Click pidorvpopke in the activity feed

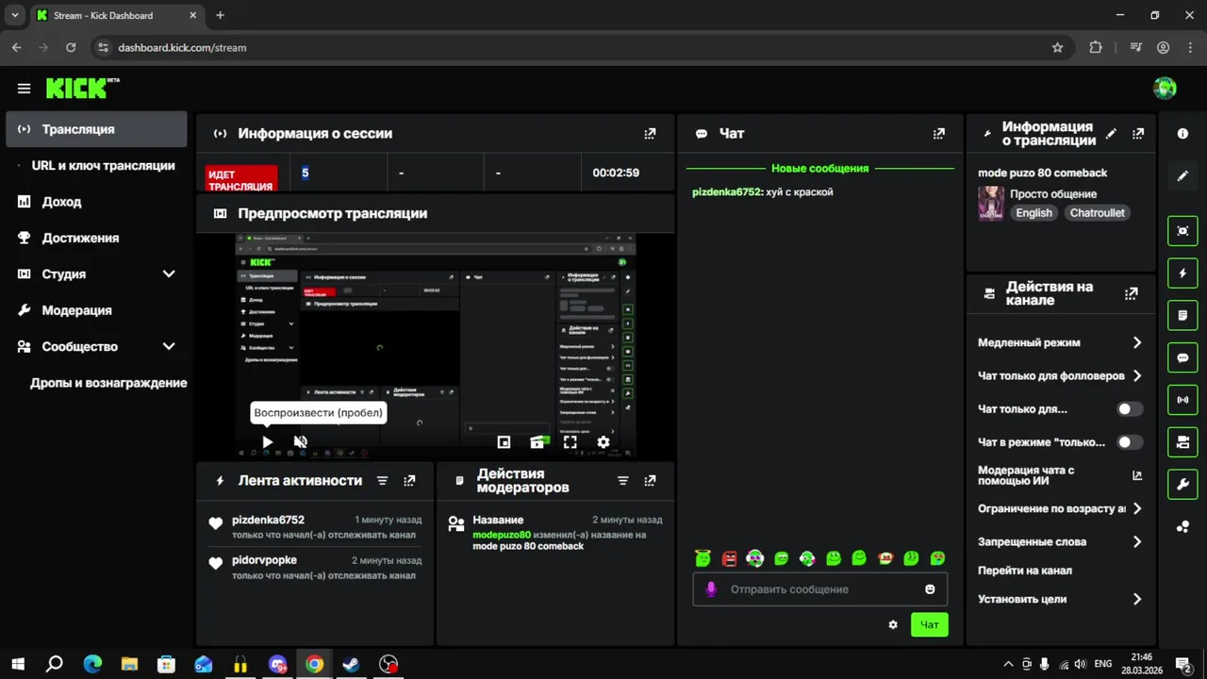point(264,560)
